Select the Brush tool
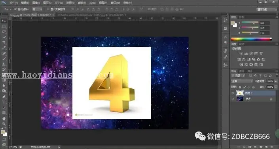Image resolution: width=279 pixels, height=149 pixels. click(x=4, y=59)
